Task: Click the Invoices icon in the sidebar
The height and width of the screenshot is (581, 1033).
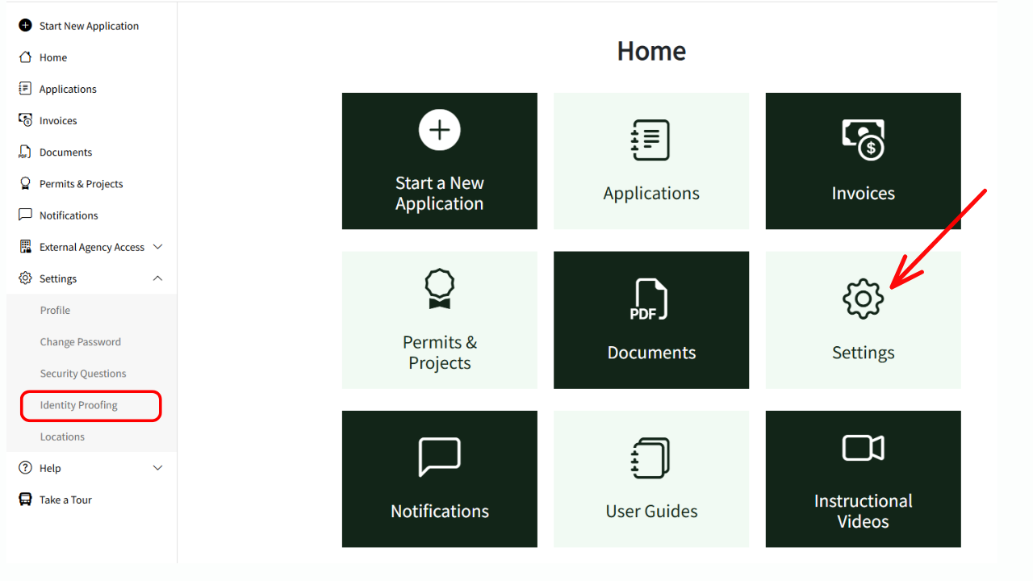Action: tap(23, 119)
